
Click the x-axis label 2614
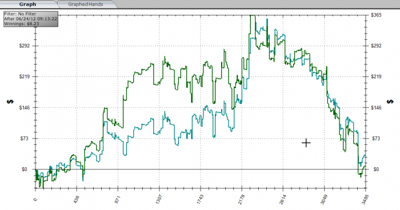[282, 200]
